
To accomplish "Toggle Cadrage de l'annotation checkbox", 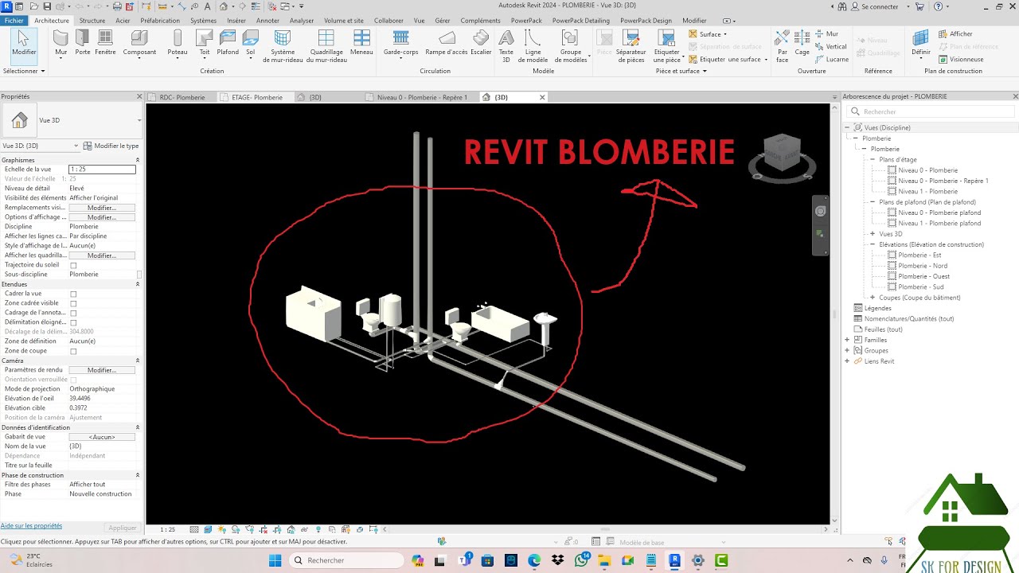I will coord(73,313).
